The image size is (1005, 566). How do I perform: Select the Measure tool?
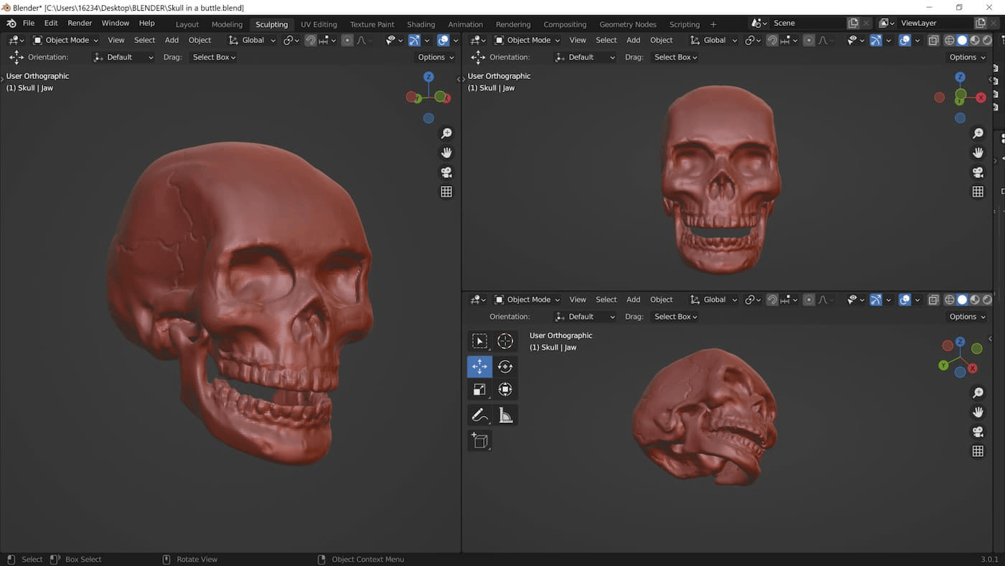(505, 415)
